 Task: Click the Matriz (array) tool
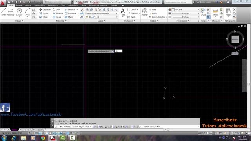point(69,17)
